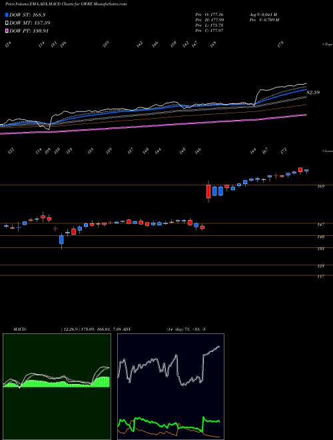Click the large red gap-up candlestick
The image size is (333, 440).
point(208,191)
